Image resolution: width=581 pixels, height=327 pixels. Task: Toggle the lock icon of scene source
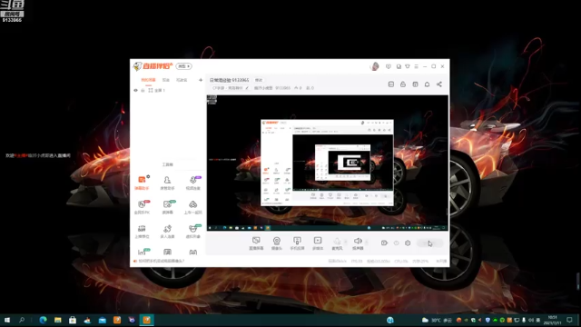click(143, 90)
